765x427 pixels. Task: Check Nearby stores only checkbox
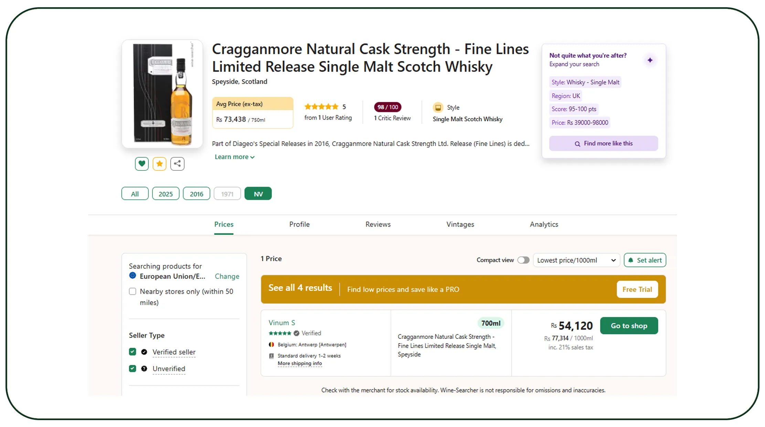coord(132,291)
